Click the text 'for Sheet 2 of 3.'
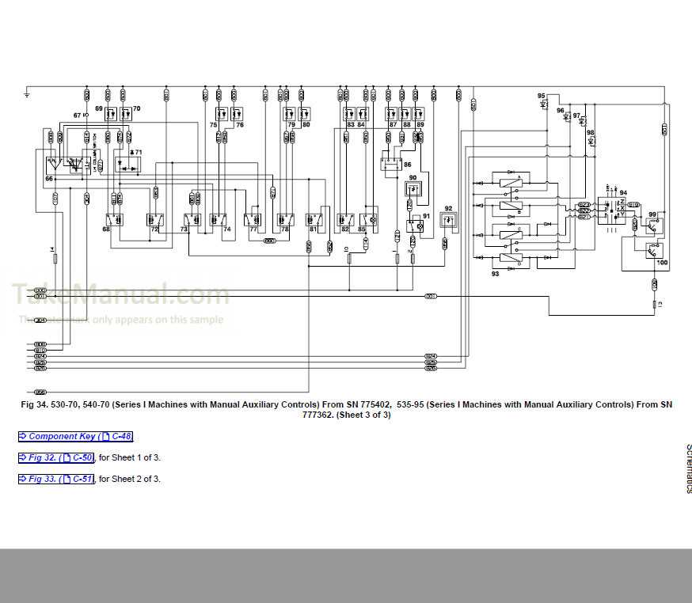Screen dimensions: 692x603 pos(130,479)
